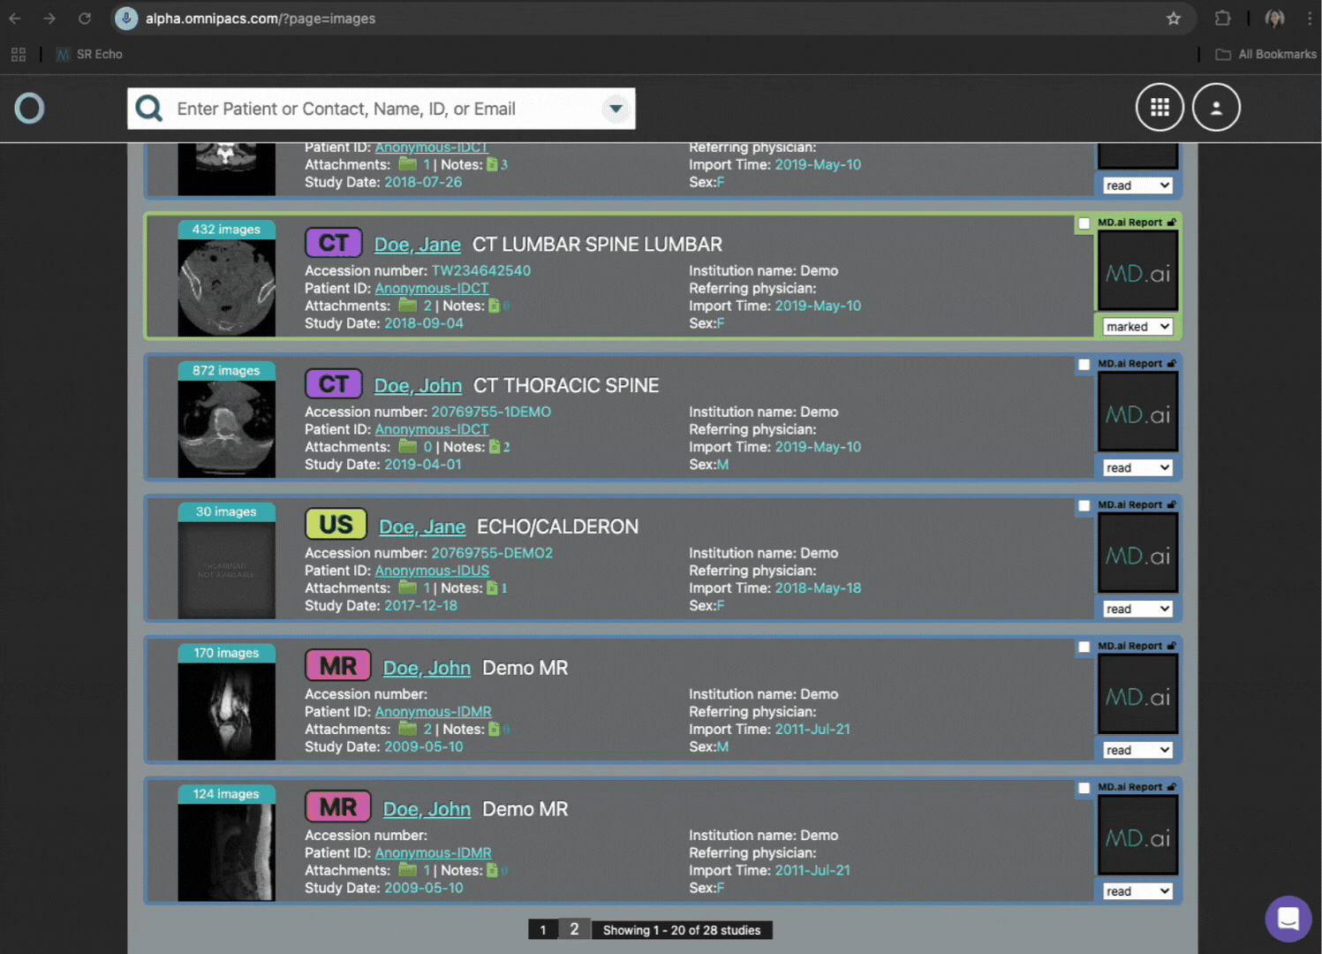Screen dimensions: 1322x954
Task: Open the 872-image CT thumbnail
Action: [x=226, y=421]
